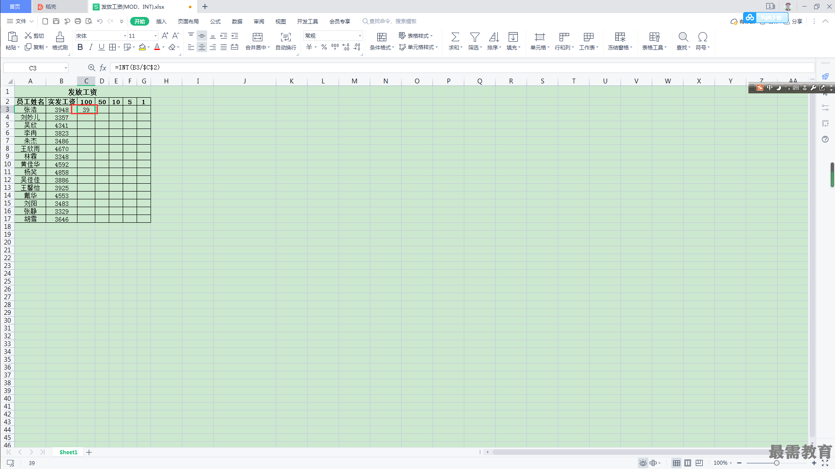
Task: Select the Sheet1 worksheet tab
Action: [68, 452]
